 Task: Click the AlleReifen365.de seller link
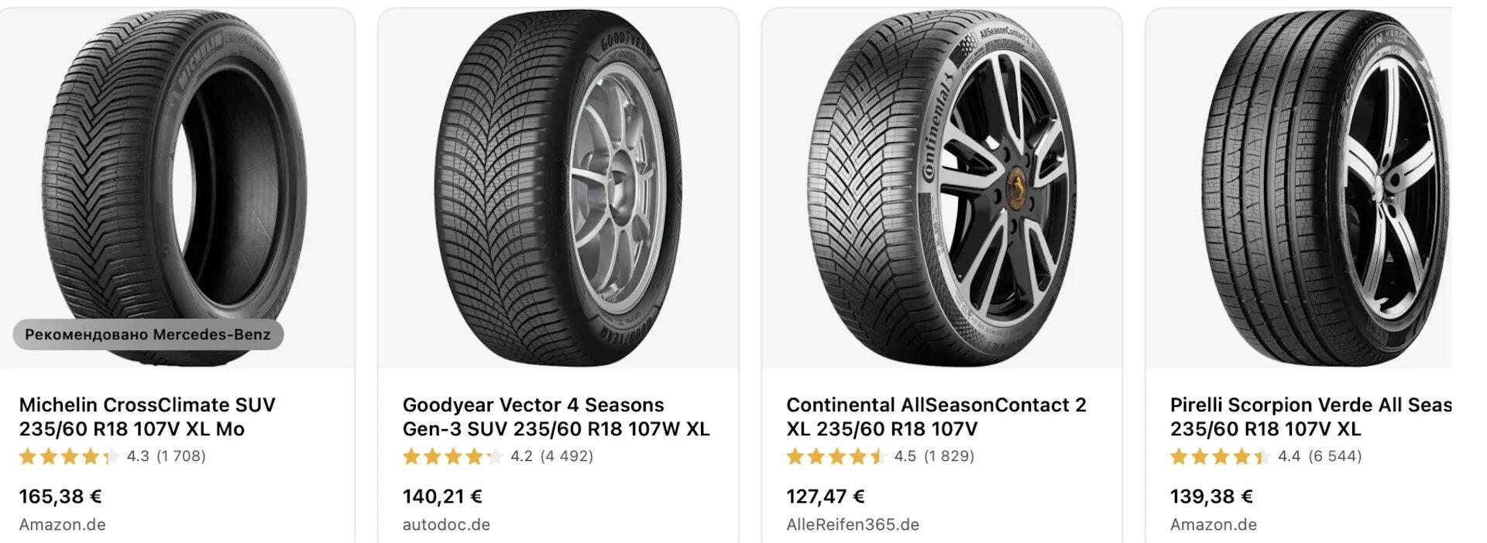click(x=853, y=524)
